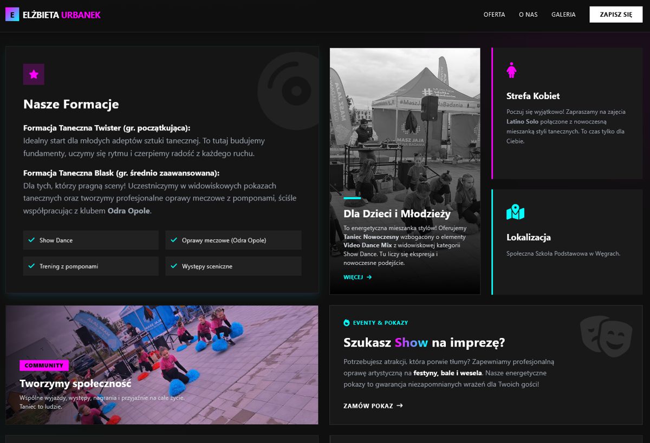Open the Oferta menu item

[494, 15]
